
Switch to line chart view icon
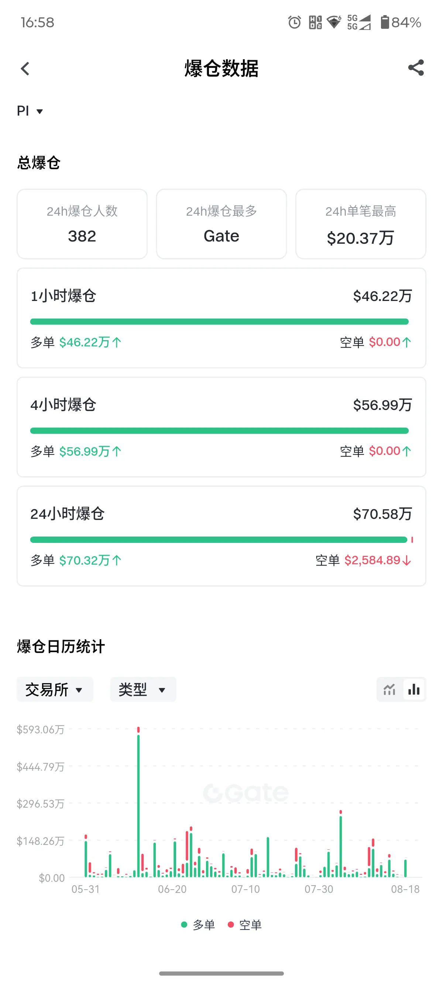(389, 689)
